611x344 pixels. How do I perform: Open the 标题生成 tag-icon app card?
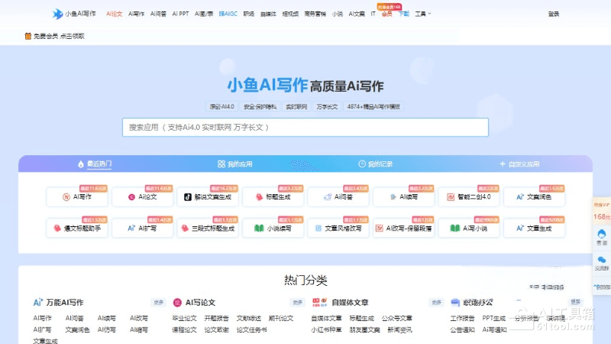[273, 197]
